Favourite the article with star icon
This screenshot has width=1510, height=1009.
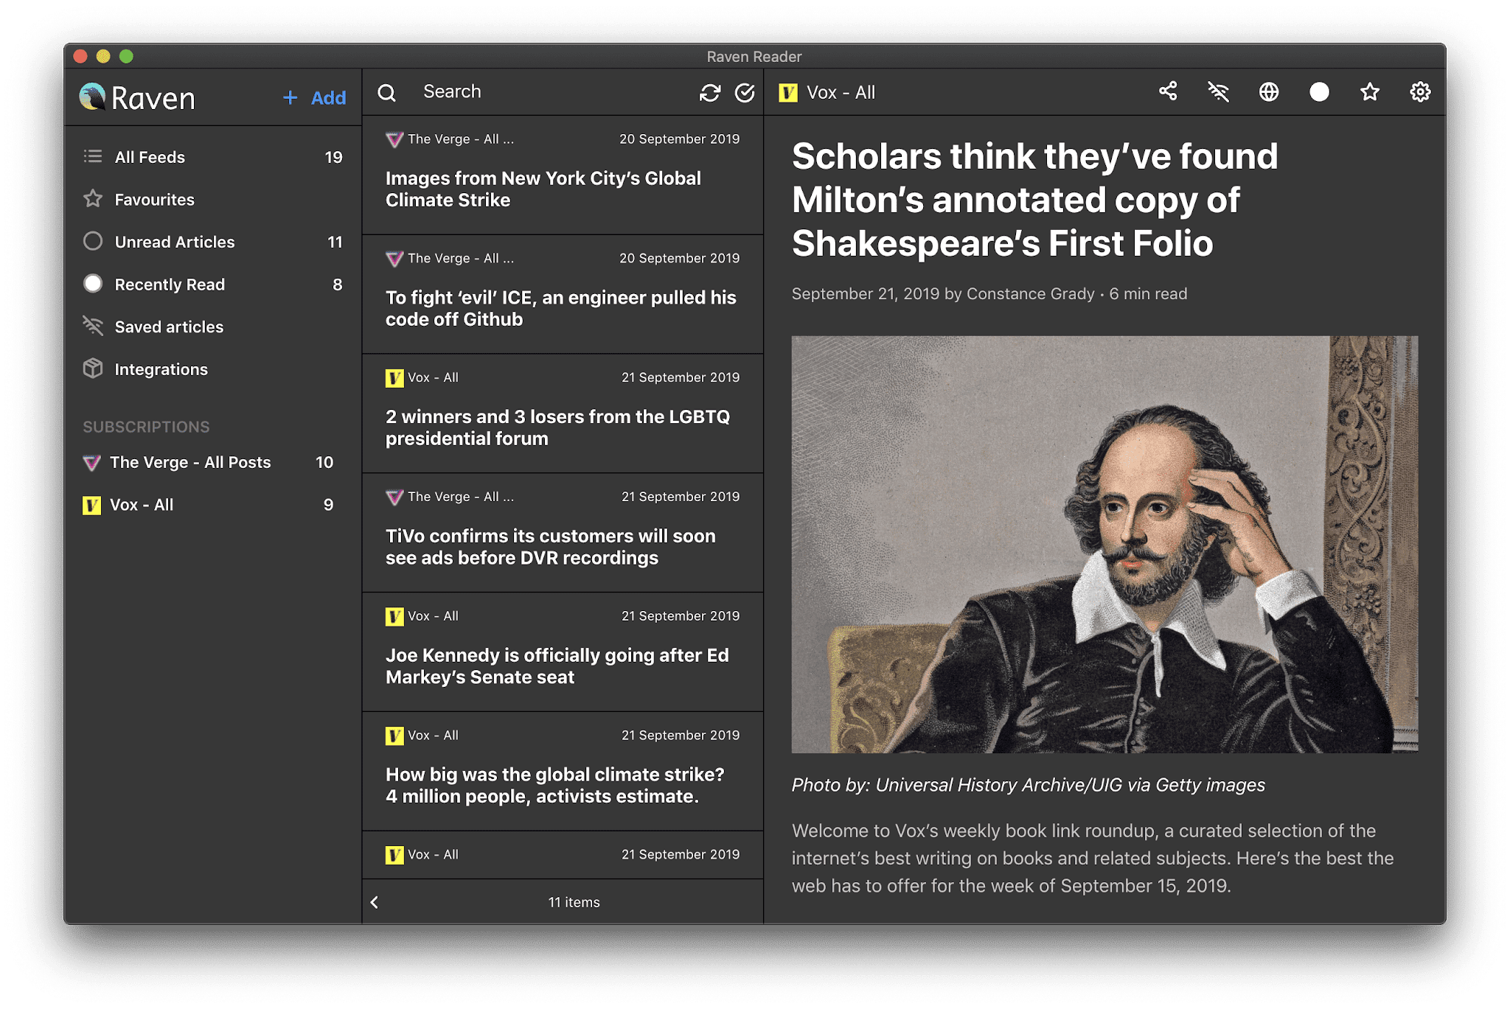(1370, 91)
